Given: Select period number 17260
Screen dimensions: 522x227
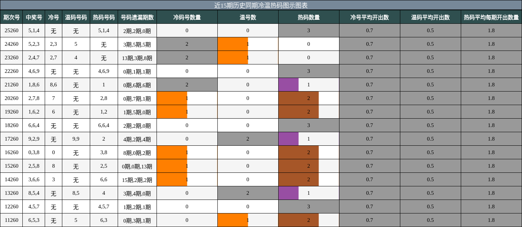Looking at the screenshot, I should point(11,139).
